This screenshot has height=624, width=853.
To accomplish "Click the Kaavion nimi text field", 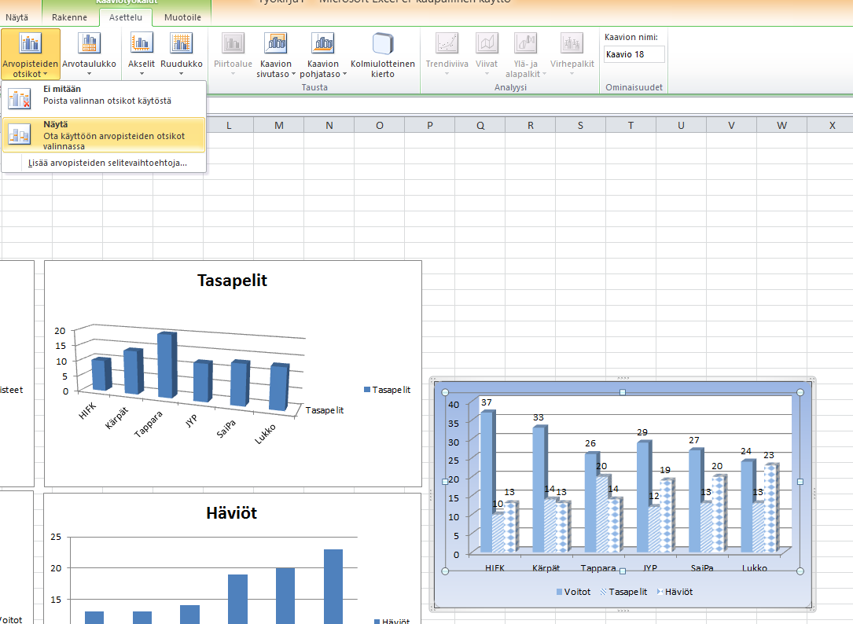I will click(x=634, y=54).
